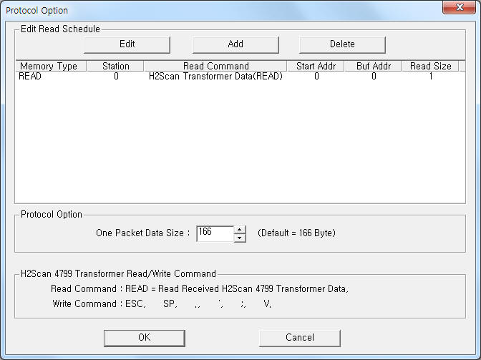Click the Read Size value 1
The image size is (481, 360).
431,76
